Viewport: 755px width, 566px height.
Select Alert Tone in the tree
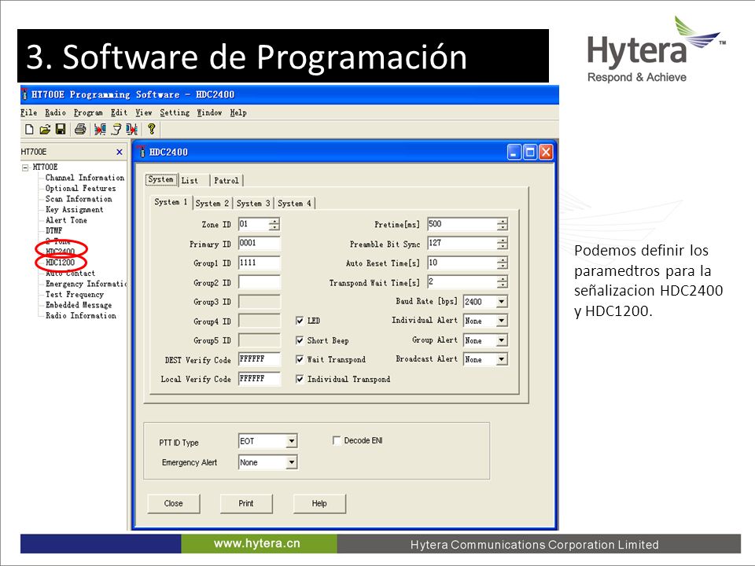66,220
